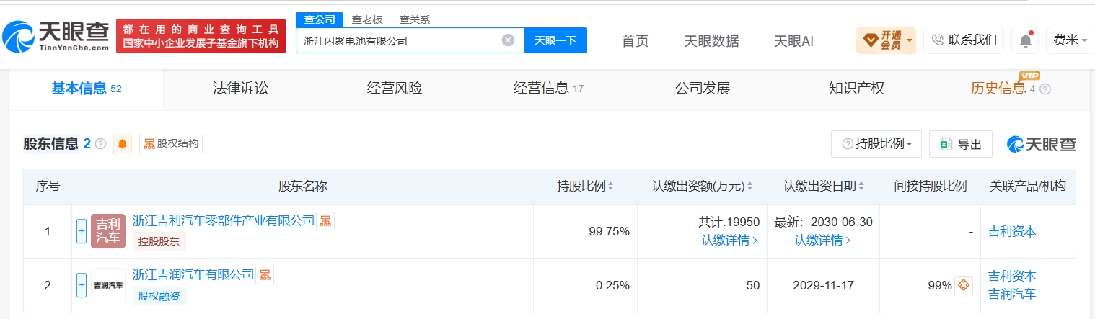Click the 2029-11-17 date cell
This screenshot has height=319, width=1095.
(822, 285)
